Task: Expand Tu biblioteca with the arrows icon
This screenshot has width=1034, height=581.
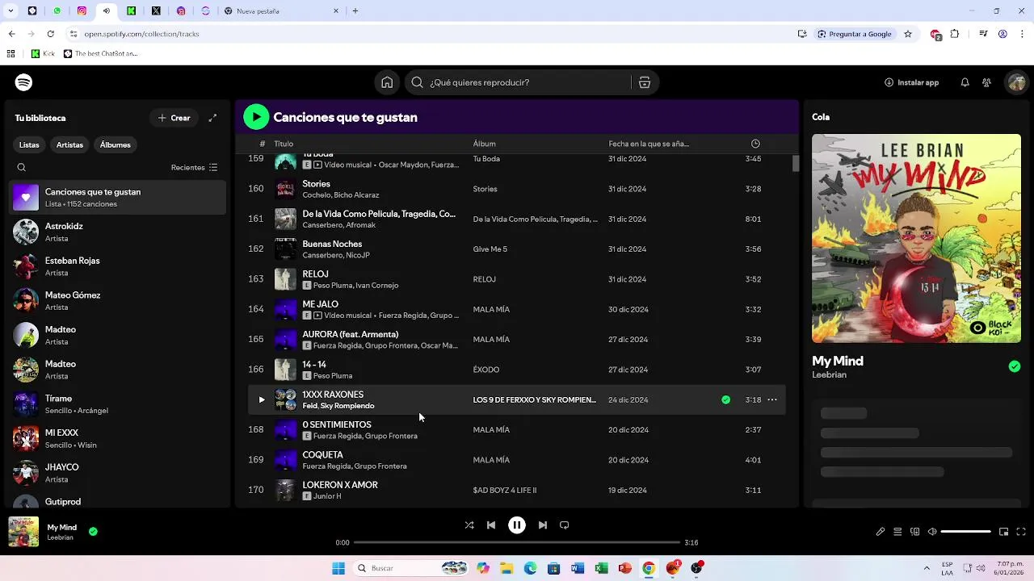Action: pyautogui.click(x=212, y=118)
